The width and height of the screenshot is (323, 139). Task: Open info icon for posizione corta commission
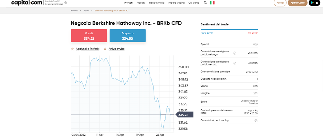click(235, 63)
